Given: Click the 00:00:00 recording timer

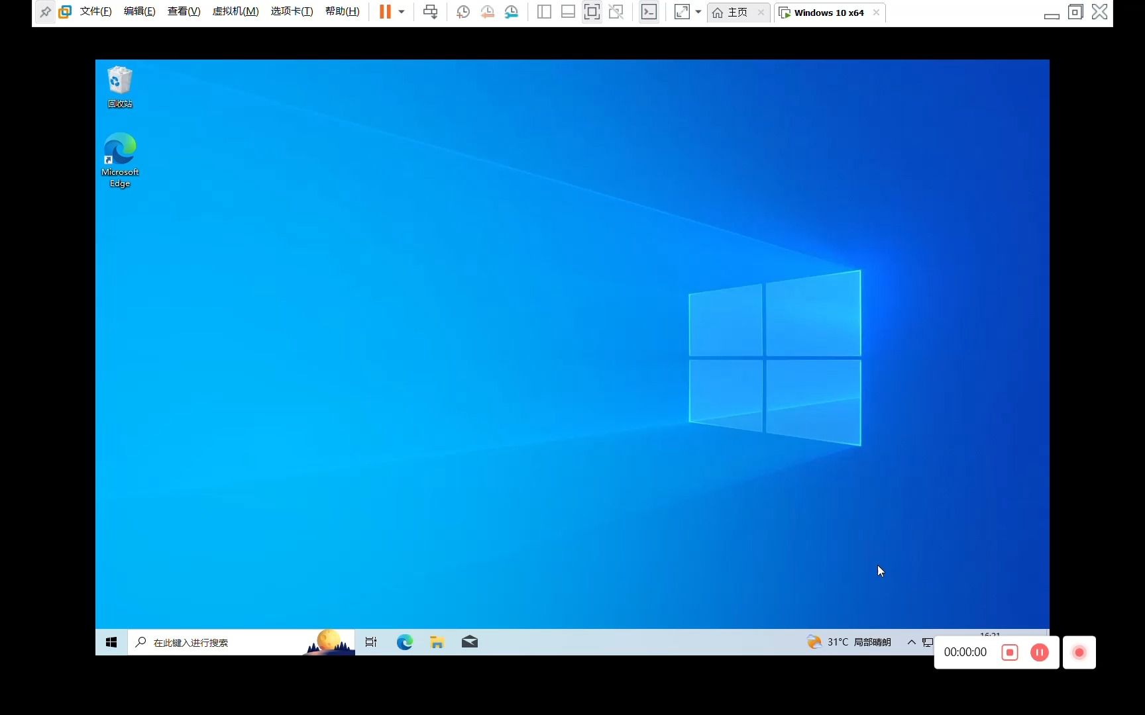Looking at the screenshot, I should click(965, 653).
